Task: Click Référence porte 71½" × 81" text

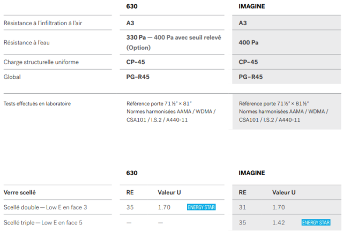Action: pyautogui.click(x=159, y=103)
